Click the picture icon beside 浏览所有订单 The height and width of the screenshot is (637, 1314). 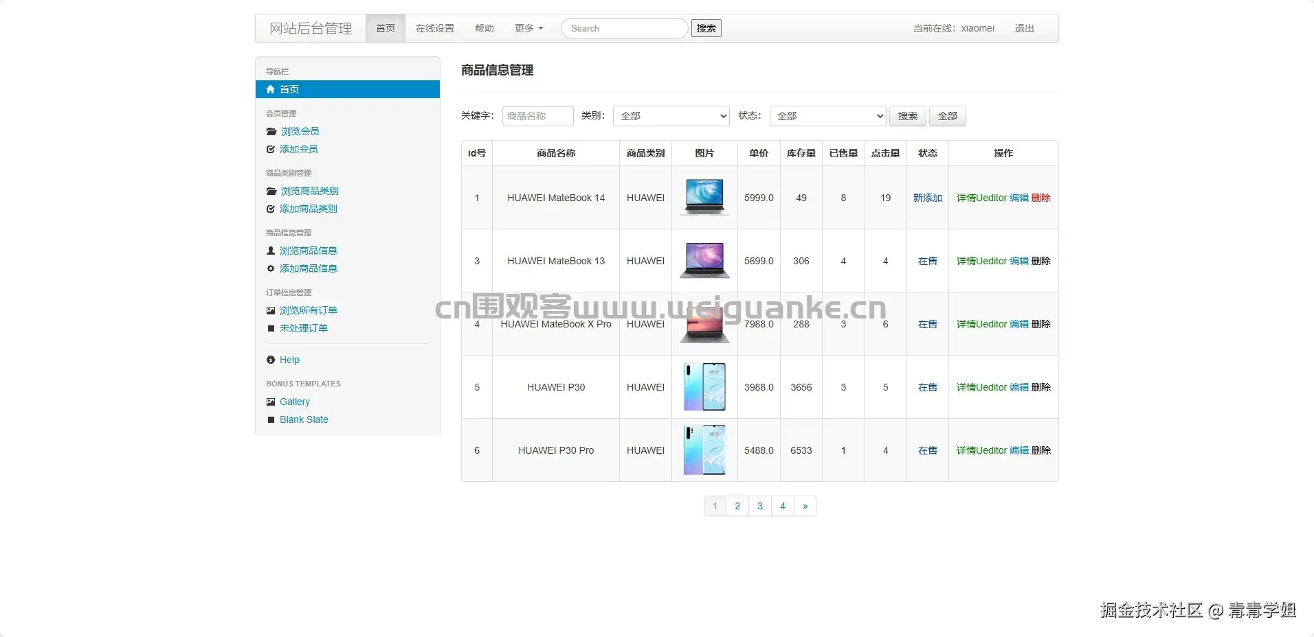271,310
